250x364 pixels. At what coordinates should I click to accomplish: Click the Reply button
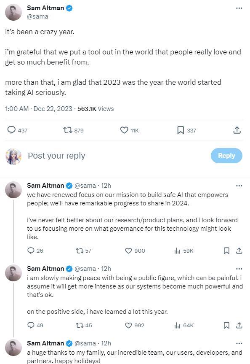point(226,156)
